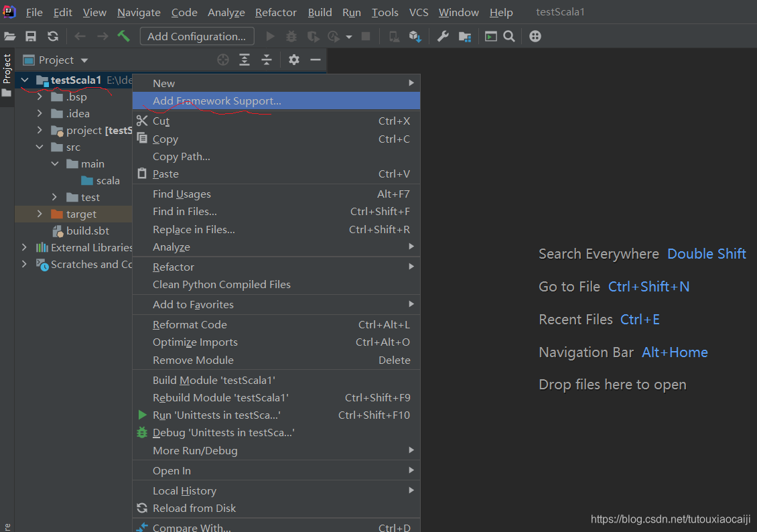This screenshot has height=532, width=757.
Task: Open the profiler run dropdown arrow
Action: (x=349, y=37)
